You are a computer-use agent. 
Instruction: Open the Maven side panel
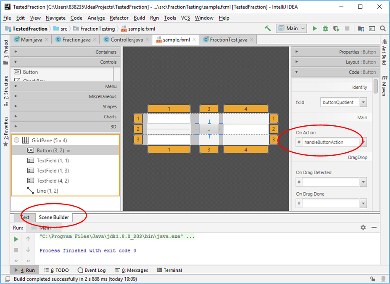pos(385,85)
